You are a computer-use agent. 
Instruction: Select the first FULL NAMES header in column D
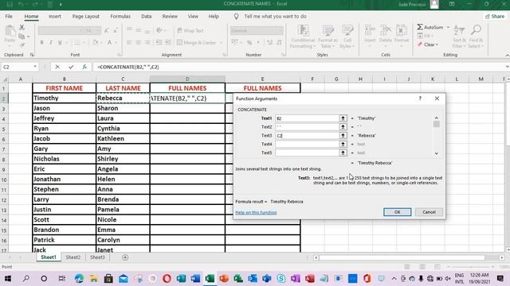click(x=187, y=88)
